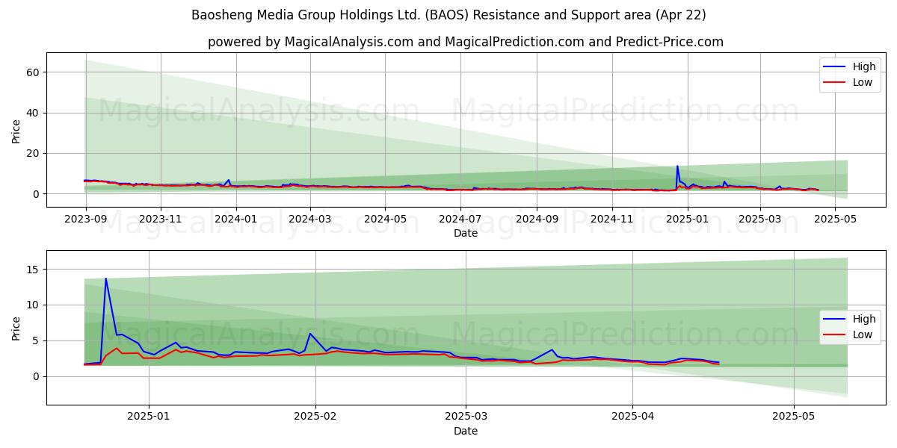Click the price spike near 2025-01 in top chart
This screenshot has height=448, width=897.
tap(677, 166)
